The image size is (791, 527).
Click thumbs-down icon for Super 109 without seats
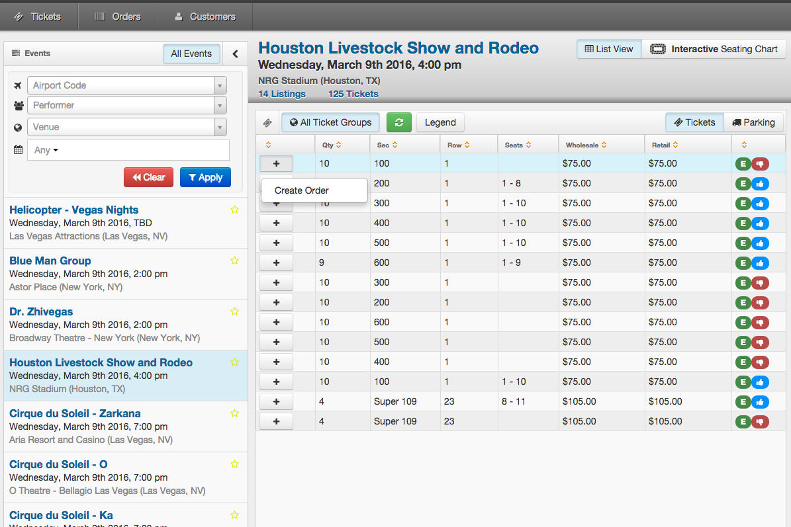point(761,422)
